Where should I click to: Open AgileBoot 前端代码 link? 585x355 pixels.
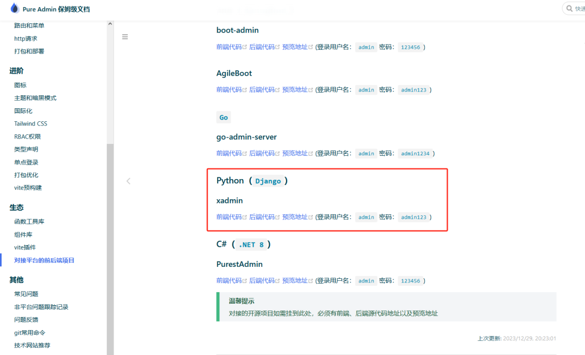coord(229,89)
